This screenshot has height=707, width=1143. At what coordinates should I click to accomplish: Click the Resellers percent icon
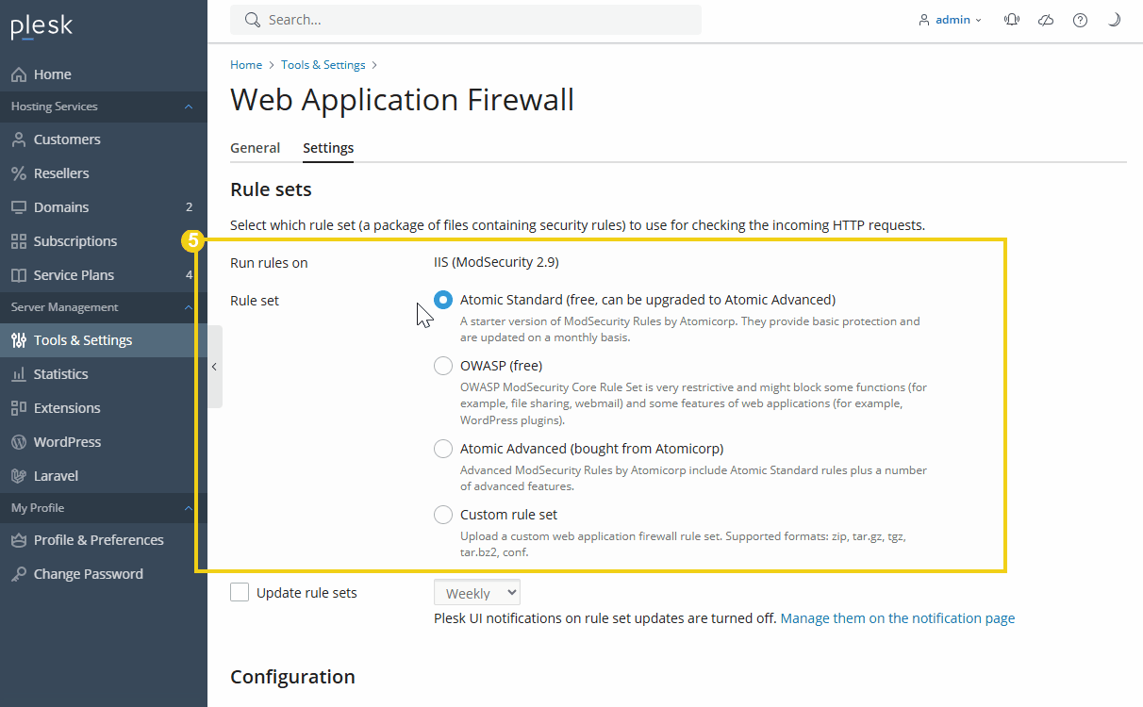point(18,173)
